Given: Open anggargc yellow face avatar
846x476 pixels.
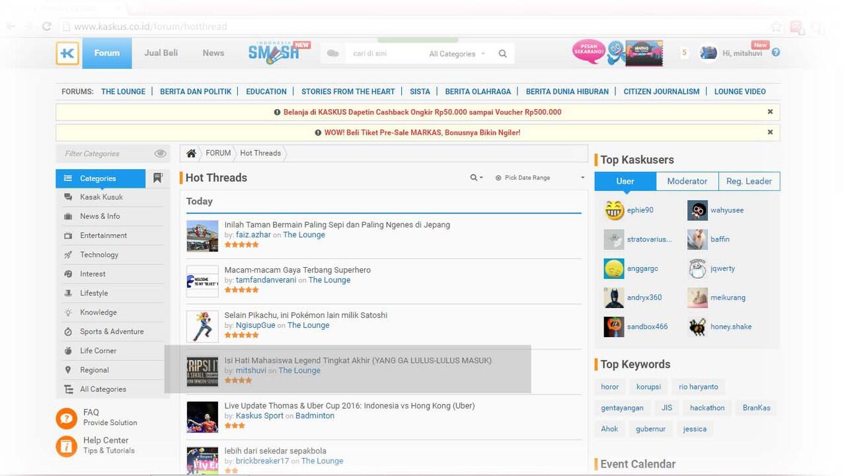Looking at the screenshot, I should pyautogui.click(x=614, y=268).
